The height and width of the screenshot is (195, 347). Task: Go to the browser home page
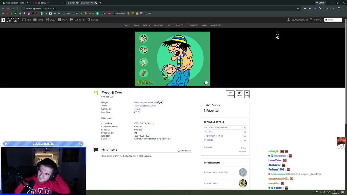click(x=18, y=8)
